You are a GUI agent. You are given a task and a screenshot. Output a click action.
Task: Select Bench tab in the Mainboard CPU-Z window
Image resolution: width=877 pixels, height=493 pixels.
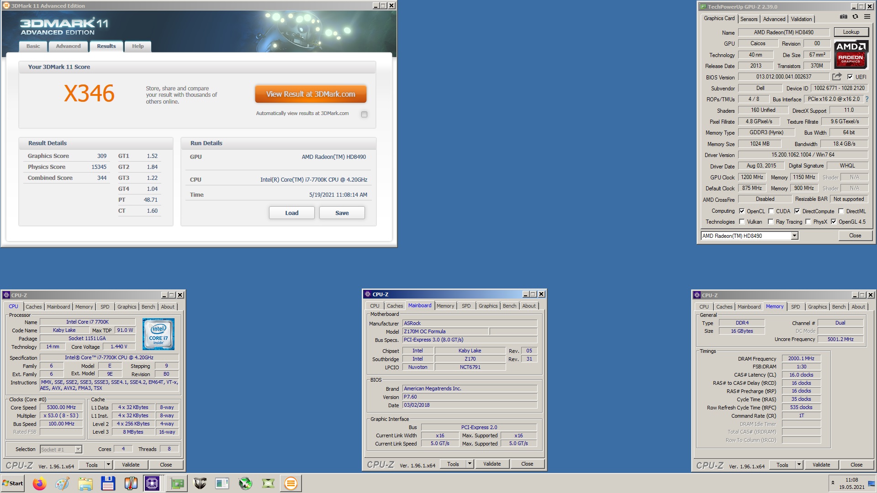[x=509, y=306]
